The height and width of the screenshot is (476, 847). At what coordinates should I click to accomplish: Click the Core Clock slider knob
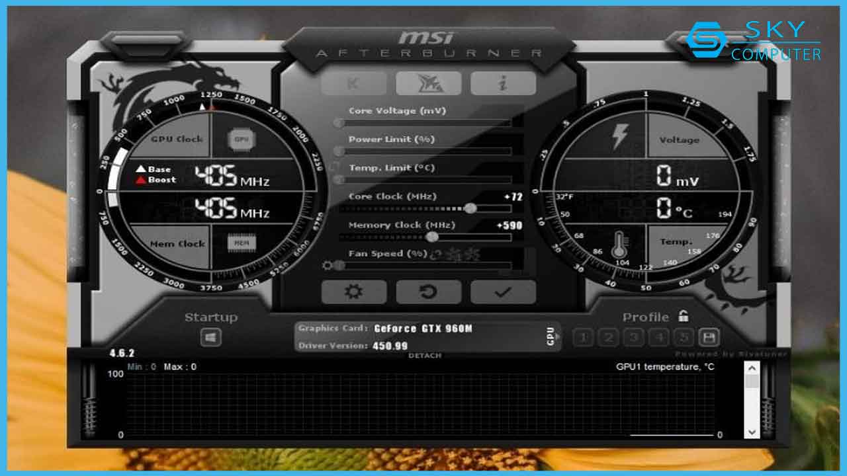(470, 208)
